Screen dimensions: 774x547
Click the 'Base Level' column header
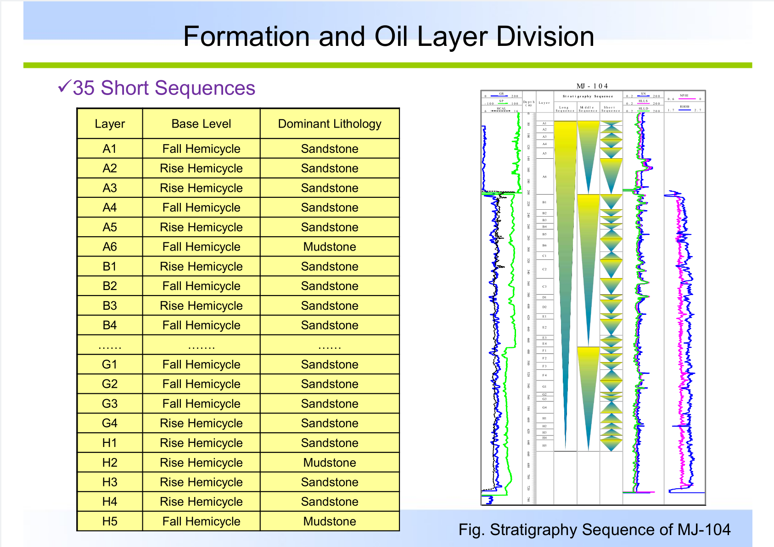pyautogui.click(x=201, y=124)
